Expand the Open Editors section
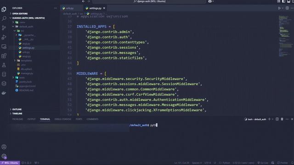The height and width of the screenshot is (165, 294). pos(20,14)
